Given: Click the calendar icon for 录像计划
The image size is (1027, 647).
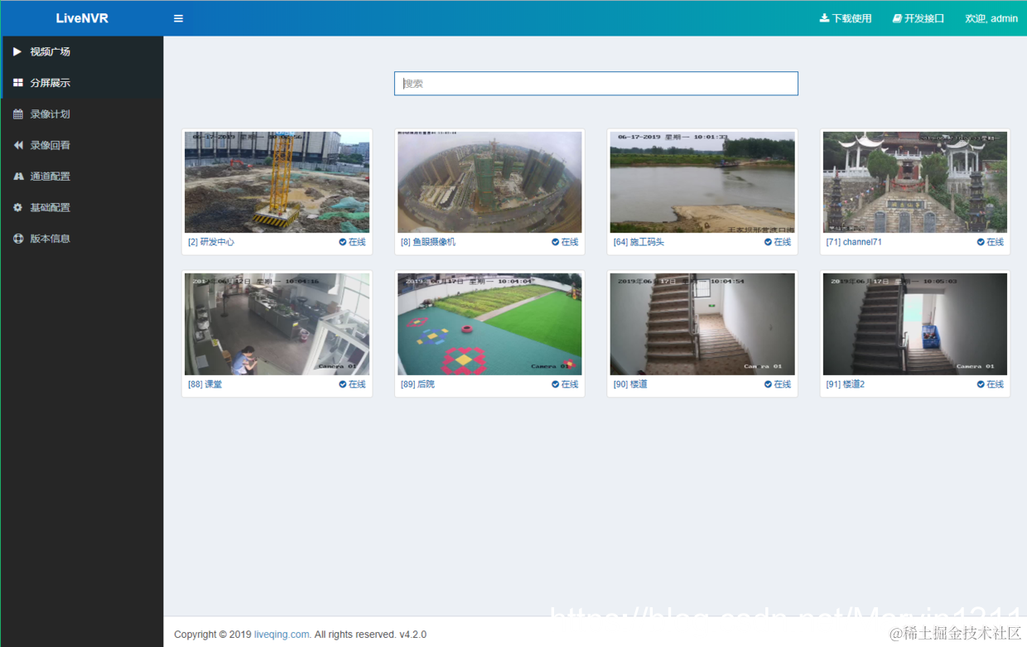Looking at the screenshot, I should 17,114.
